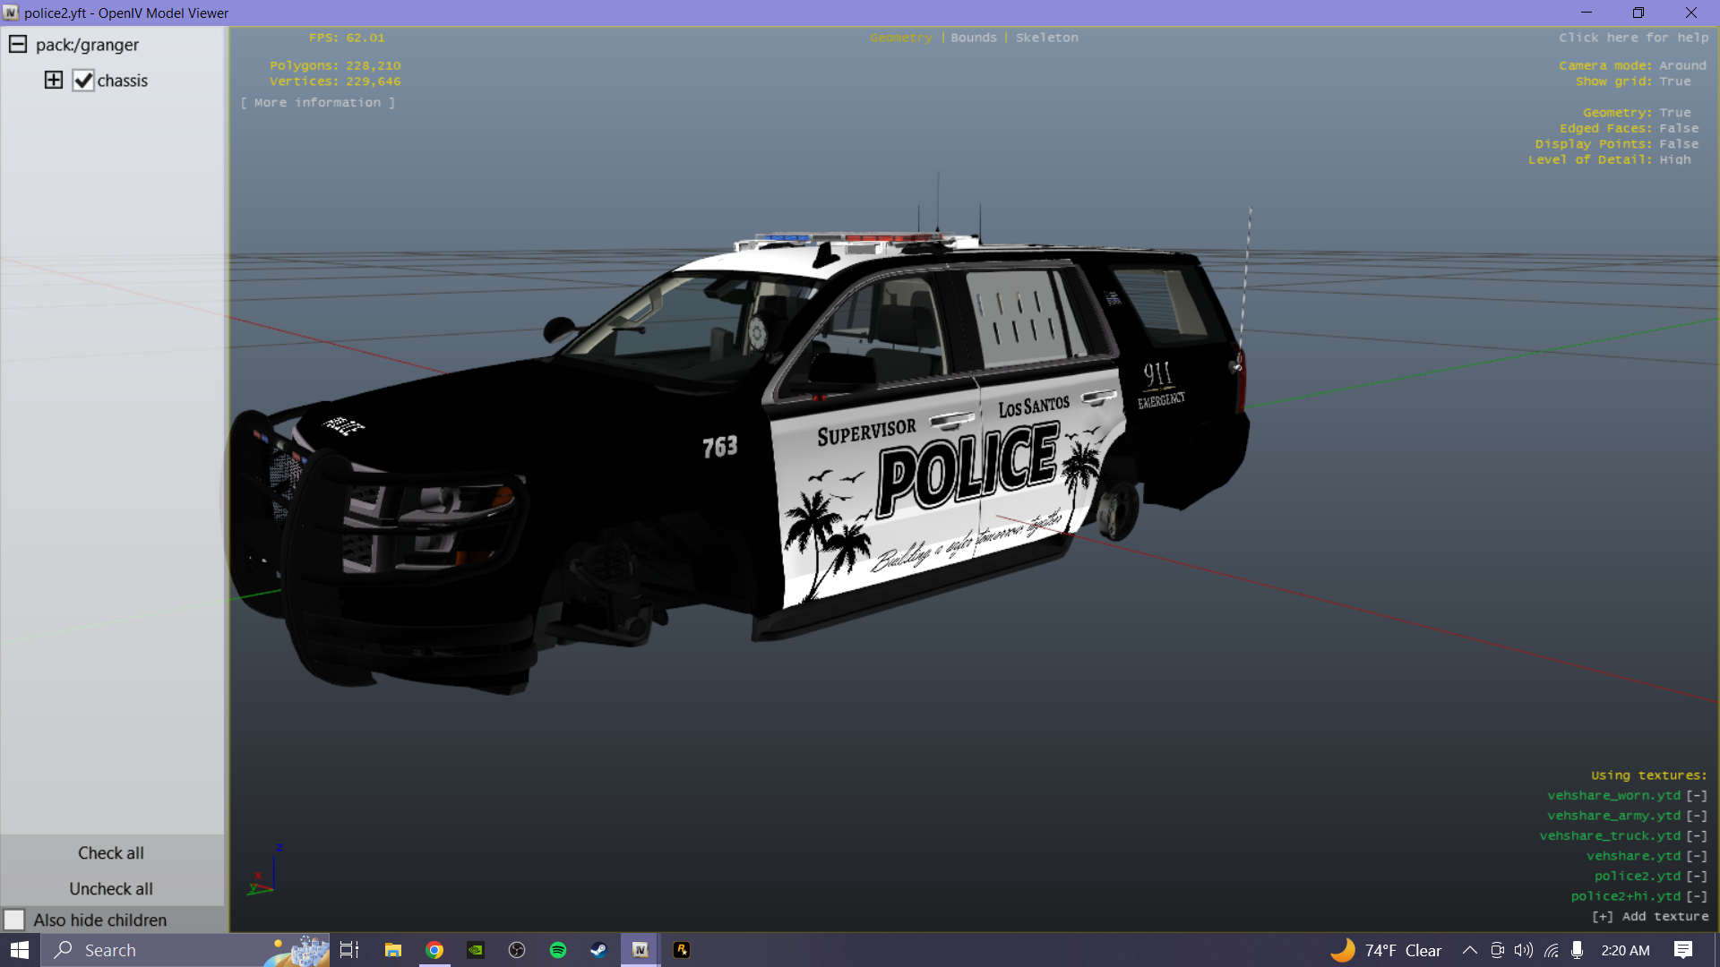Open the Windows Start menu
The width and height of the screenshot is (1720, 967).
(x=20, y=950)
